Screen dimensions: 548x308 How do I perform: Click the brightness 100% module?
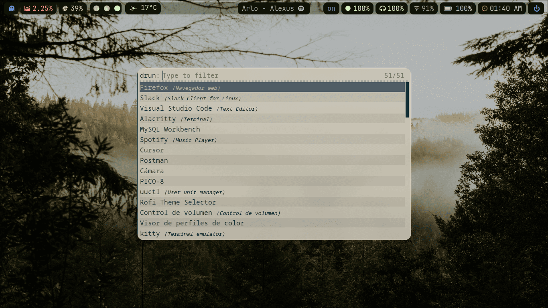357,8
